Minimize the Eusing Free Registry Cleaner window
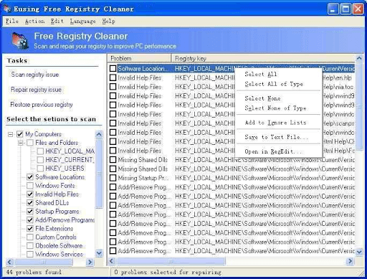This screenshot has height=279, width=367. tap(333, 9)
